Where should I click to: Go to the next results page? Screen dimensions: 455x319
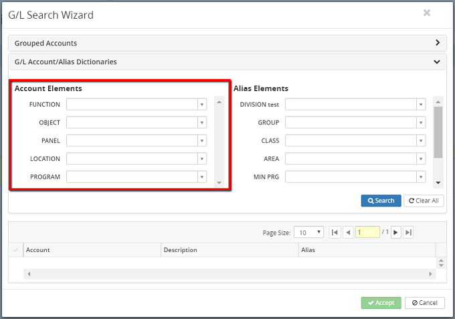pyautogui.click(x=395, y=233)
